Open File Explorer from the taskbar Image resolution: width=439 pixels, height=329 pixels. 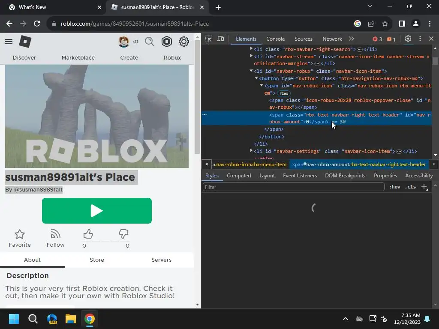point(71,319)
